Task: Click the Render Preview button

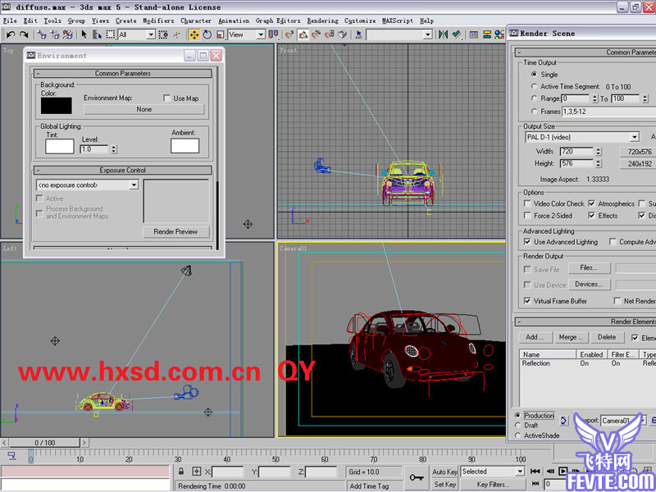Action: click(175, 232)
